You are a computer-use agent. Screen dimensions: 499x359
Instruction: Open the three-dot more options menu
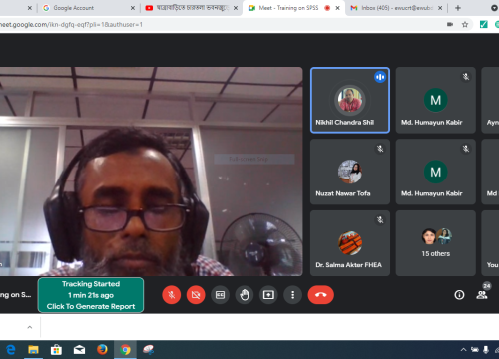(x=292, y=295)
